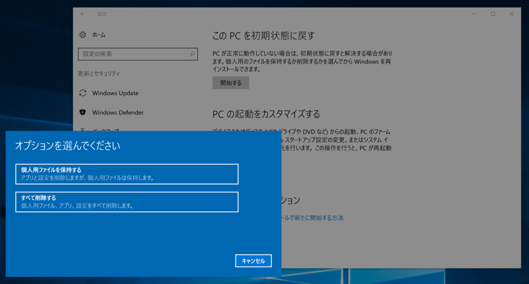The height and width of the screenshot is (284, 529).
Task: Close the Settings window
Action: [x=512, y=14]
